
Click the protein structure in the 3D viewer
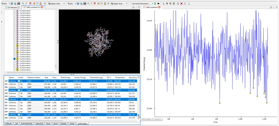click(99, 42)
